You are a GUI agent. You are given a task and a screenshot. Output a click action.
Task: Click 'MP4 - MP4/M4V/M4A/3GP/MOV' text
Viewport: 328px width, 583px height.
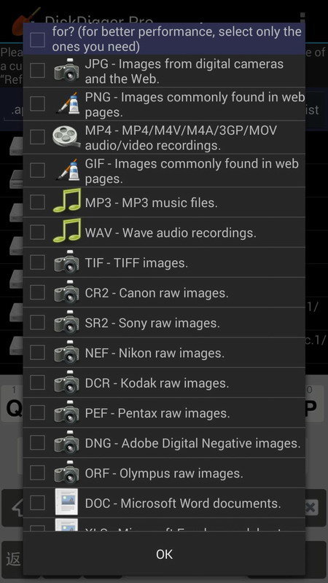[x=181, y=130]
